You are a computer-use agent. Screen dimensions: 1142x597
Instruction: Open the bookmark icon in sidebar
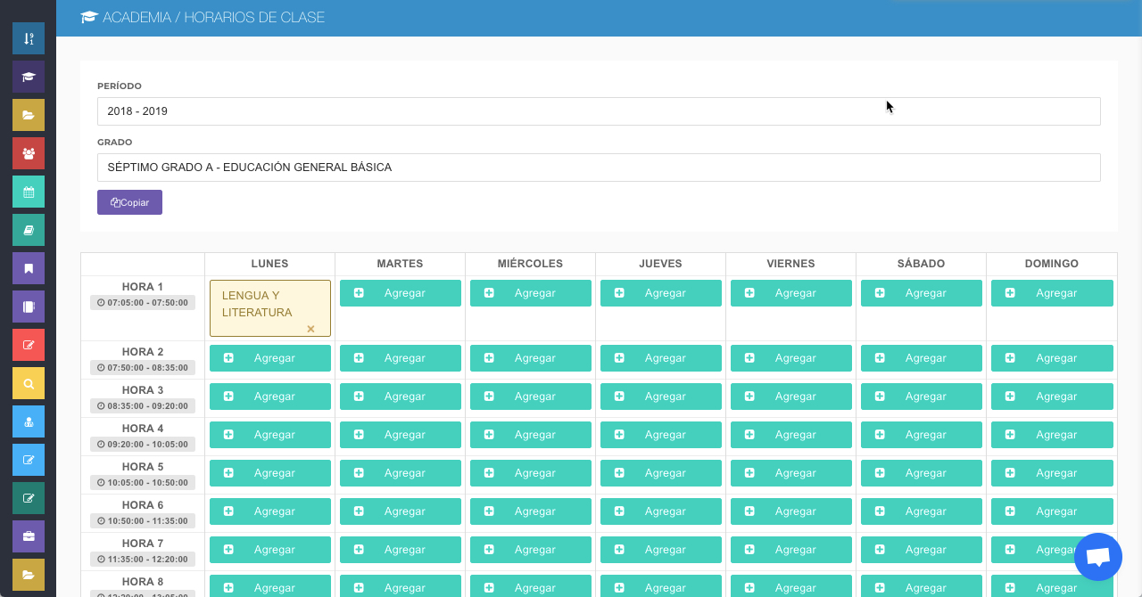click(x=29, y=268)
